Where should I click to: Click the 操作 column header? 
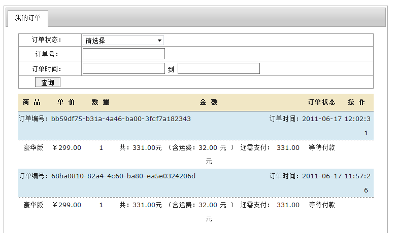pyautogui.click(x=356, y=102)
